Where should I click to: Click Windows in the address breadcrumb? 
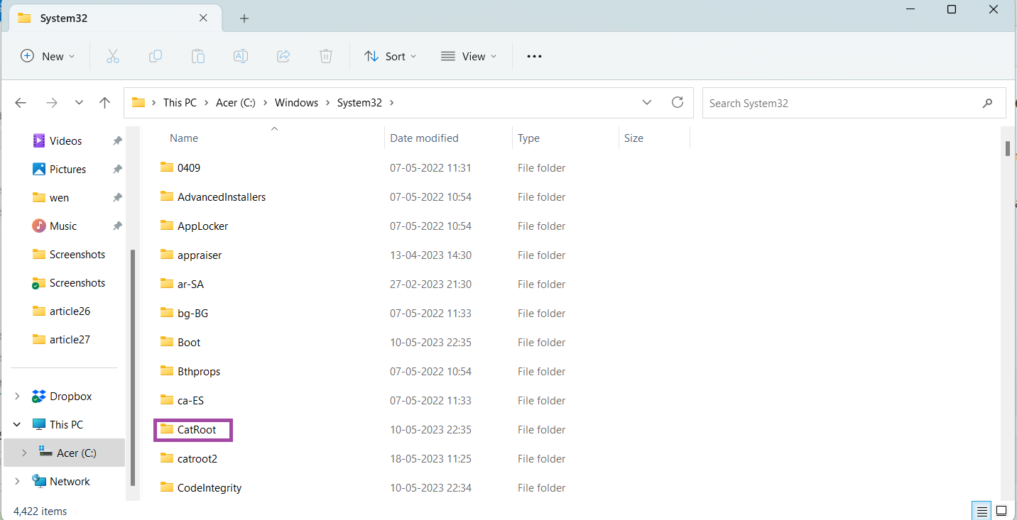296,103
